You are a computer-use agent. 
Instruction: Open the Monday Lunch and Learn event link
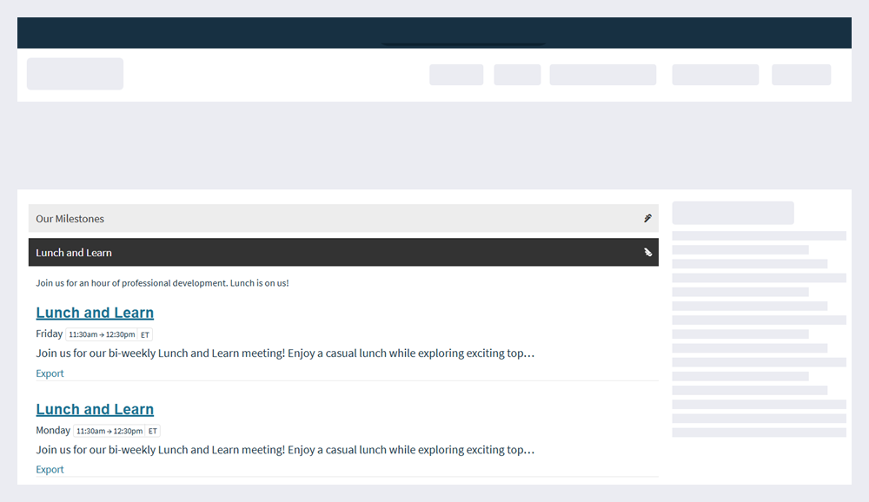click(95, 409)
